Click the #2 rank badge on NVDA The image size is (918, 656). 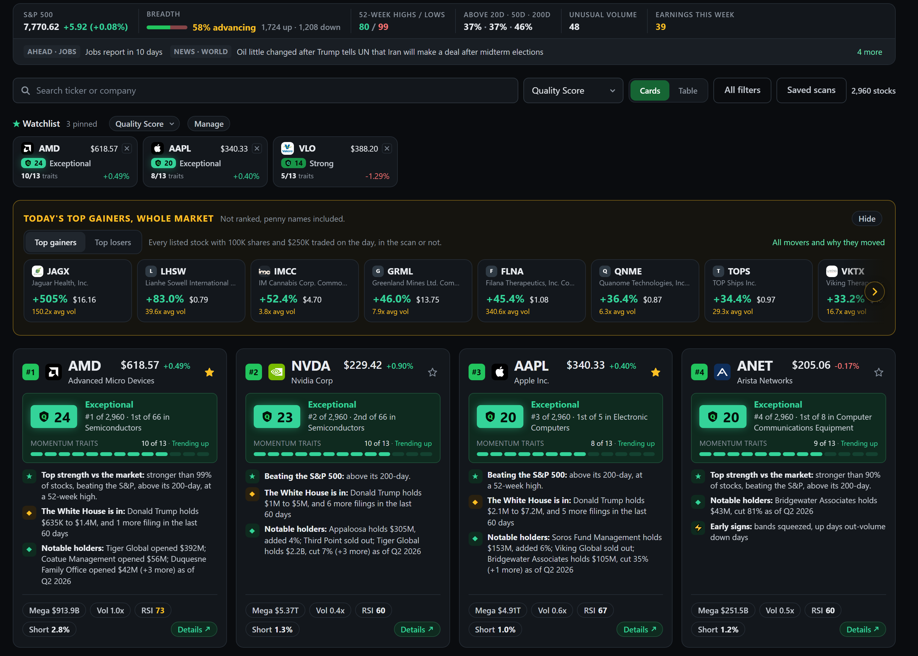pos(253,372)
